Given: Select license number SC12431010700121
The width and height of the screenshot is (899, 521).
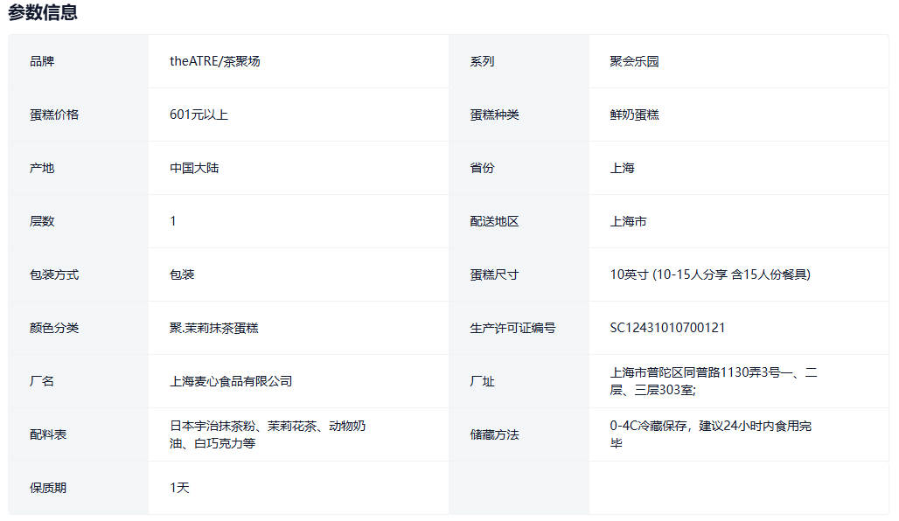Looking at the screenshot, I should pyautogui.click(x=667, y=328).
